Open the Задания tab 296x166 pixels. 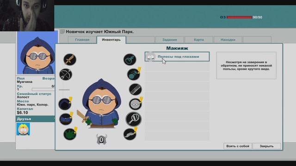tap(170, 40)
